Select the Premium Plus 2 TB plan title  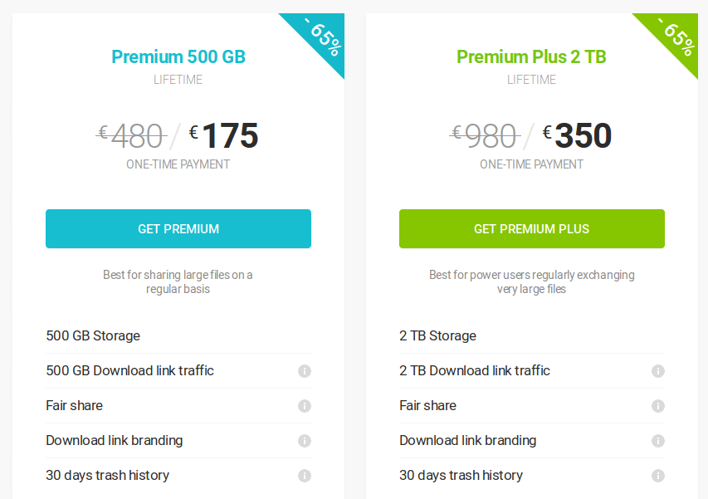point(532,57)
